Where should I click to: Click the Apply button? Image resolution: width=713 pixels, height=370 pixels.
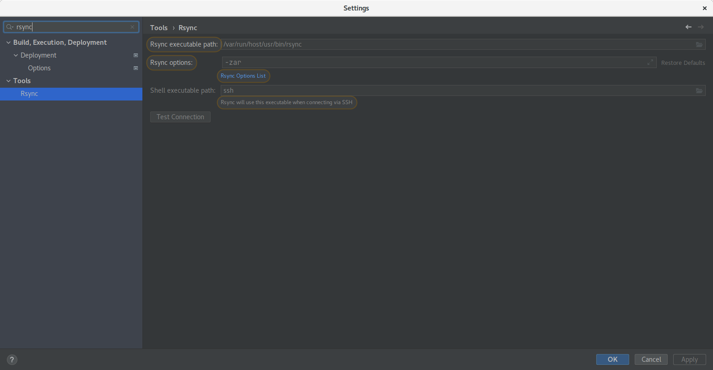click(689, 359)
